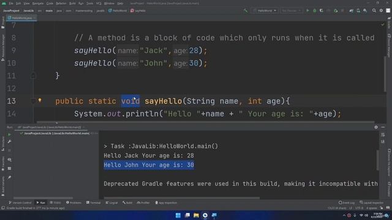The height and width of the screenshot is (220, 392).
Task: Open the TODO tool window tab
Action: pyautogui.click(x=55, y=203)
